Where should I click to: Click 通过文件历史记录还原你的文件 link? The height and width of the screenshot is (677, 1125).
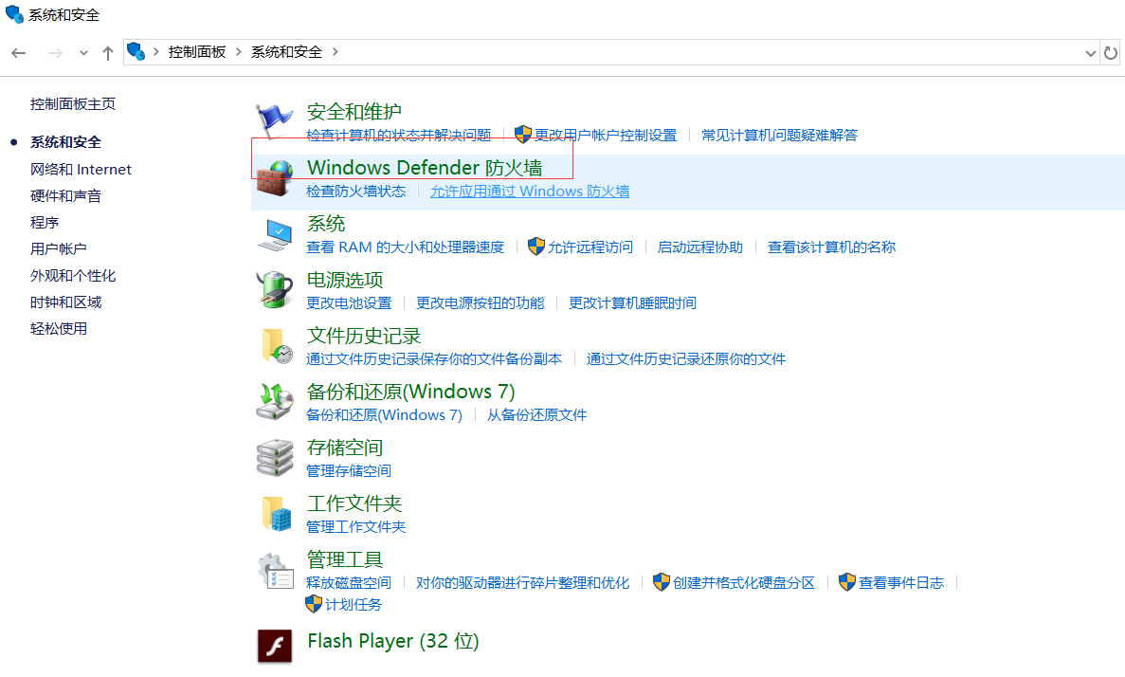coord(686,359)
